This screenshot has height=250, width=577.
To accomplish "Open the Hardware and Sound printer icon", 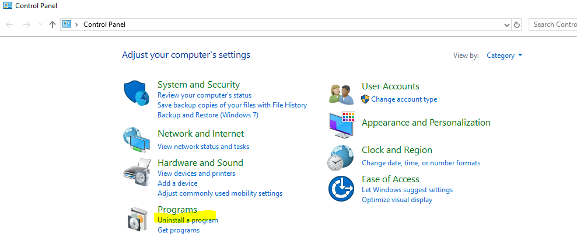I will coord(137,173).
